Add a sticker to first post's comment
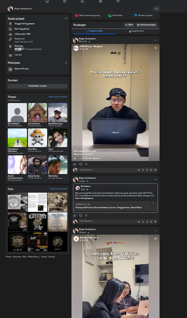Image resolution: width=187 pixels, height=318 pixels. 155,170
